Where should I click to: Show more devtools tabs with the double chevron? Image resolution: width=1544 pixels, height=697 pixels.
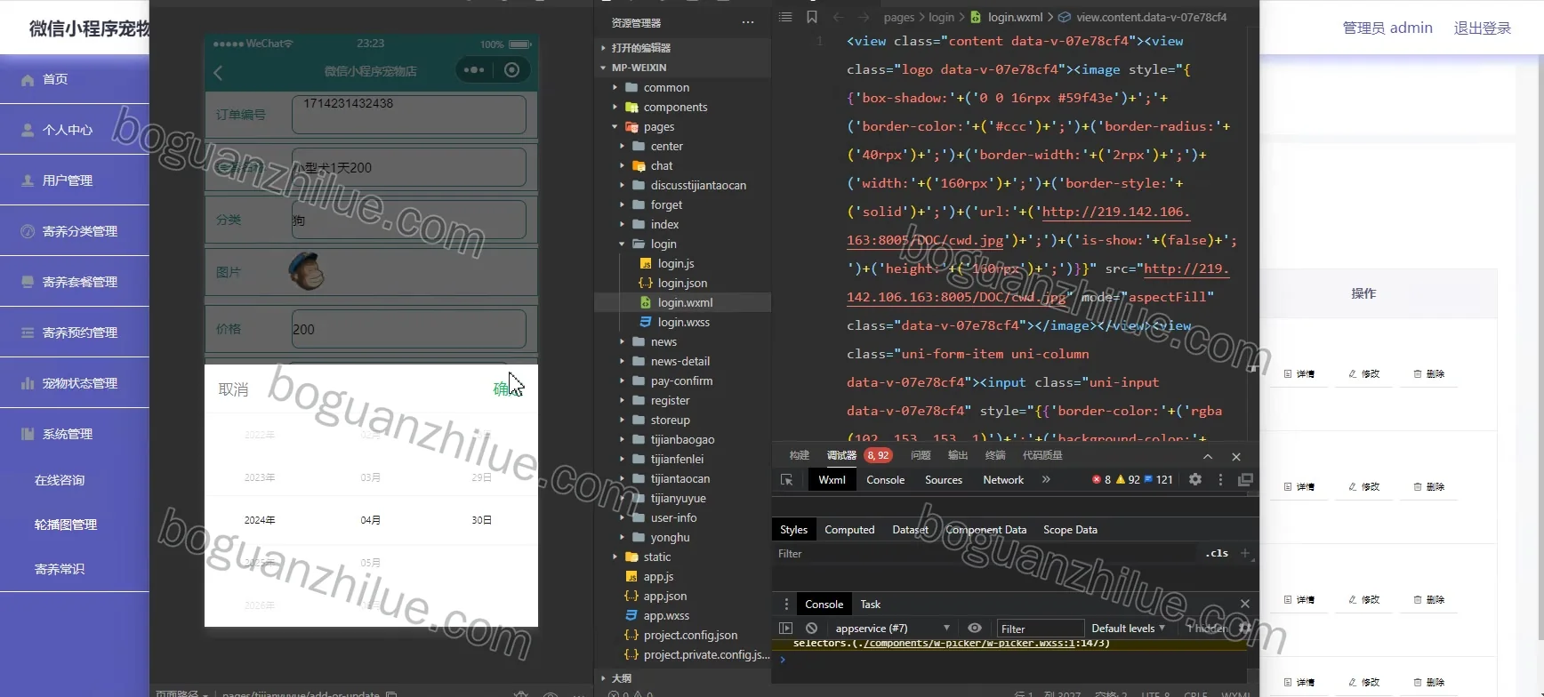(1046, 479)
